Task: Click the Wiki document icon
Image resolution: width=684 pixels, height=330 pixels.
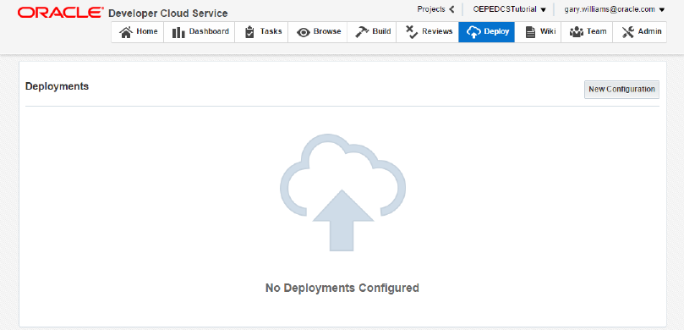Action: [x=530, y=32]
